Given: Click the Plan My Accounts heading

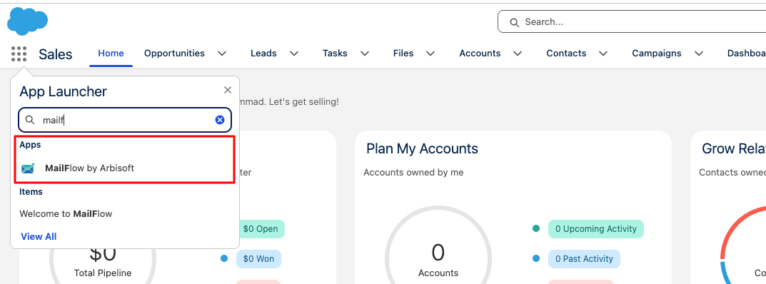Looking at the screenshot, I should (422, 148).
